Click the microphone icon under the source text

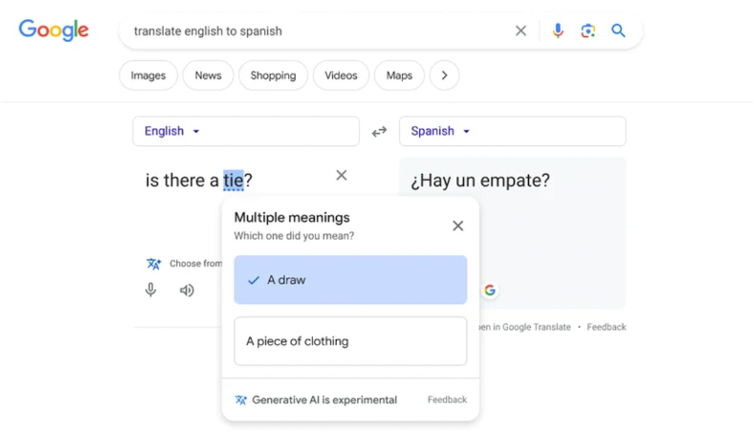150,290
